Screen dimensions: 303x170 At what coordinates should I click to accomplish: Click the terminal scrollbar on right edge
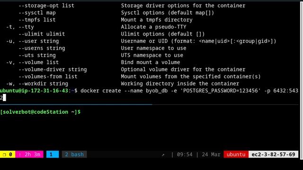click(302, 81)
